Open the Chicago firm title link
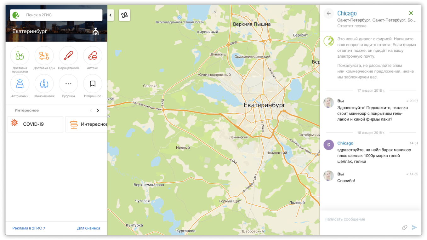Viewport: 427px width, 240px height. (347, 13)
